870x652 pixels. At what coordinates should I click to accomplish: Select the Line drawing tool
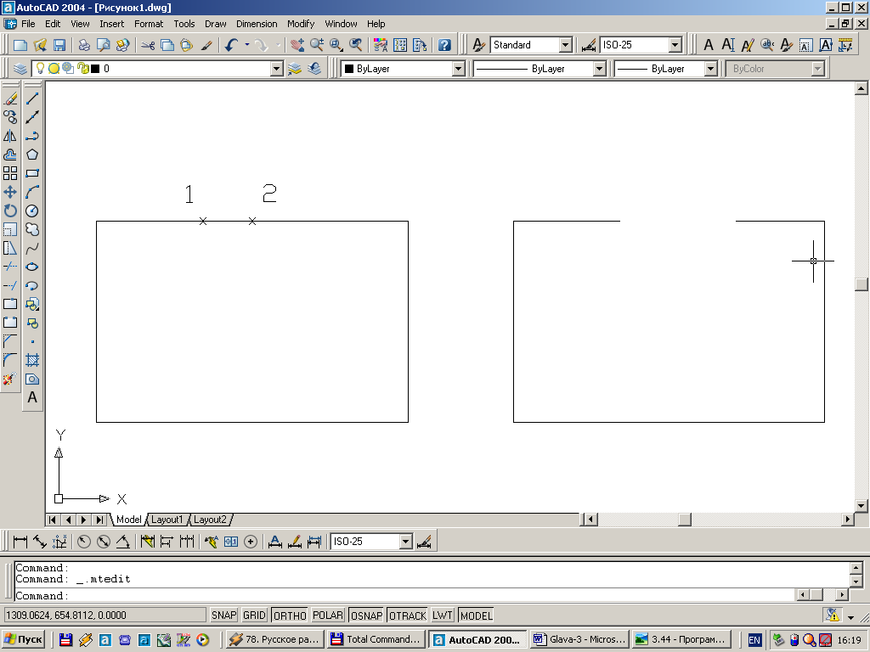click(x=32, y=98)
